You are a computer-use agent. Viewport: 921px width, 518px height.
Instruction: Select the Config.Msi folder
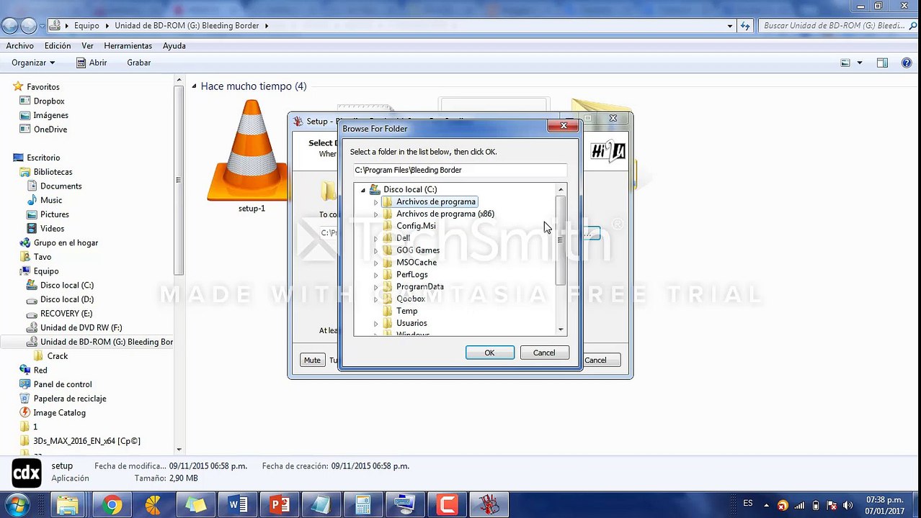tap(415, 226)
